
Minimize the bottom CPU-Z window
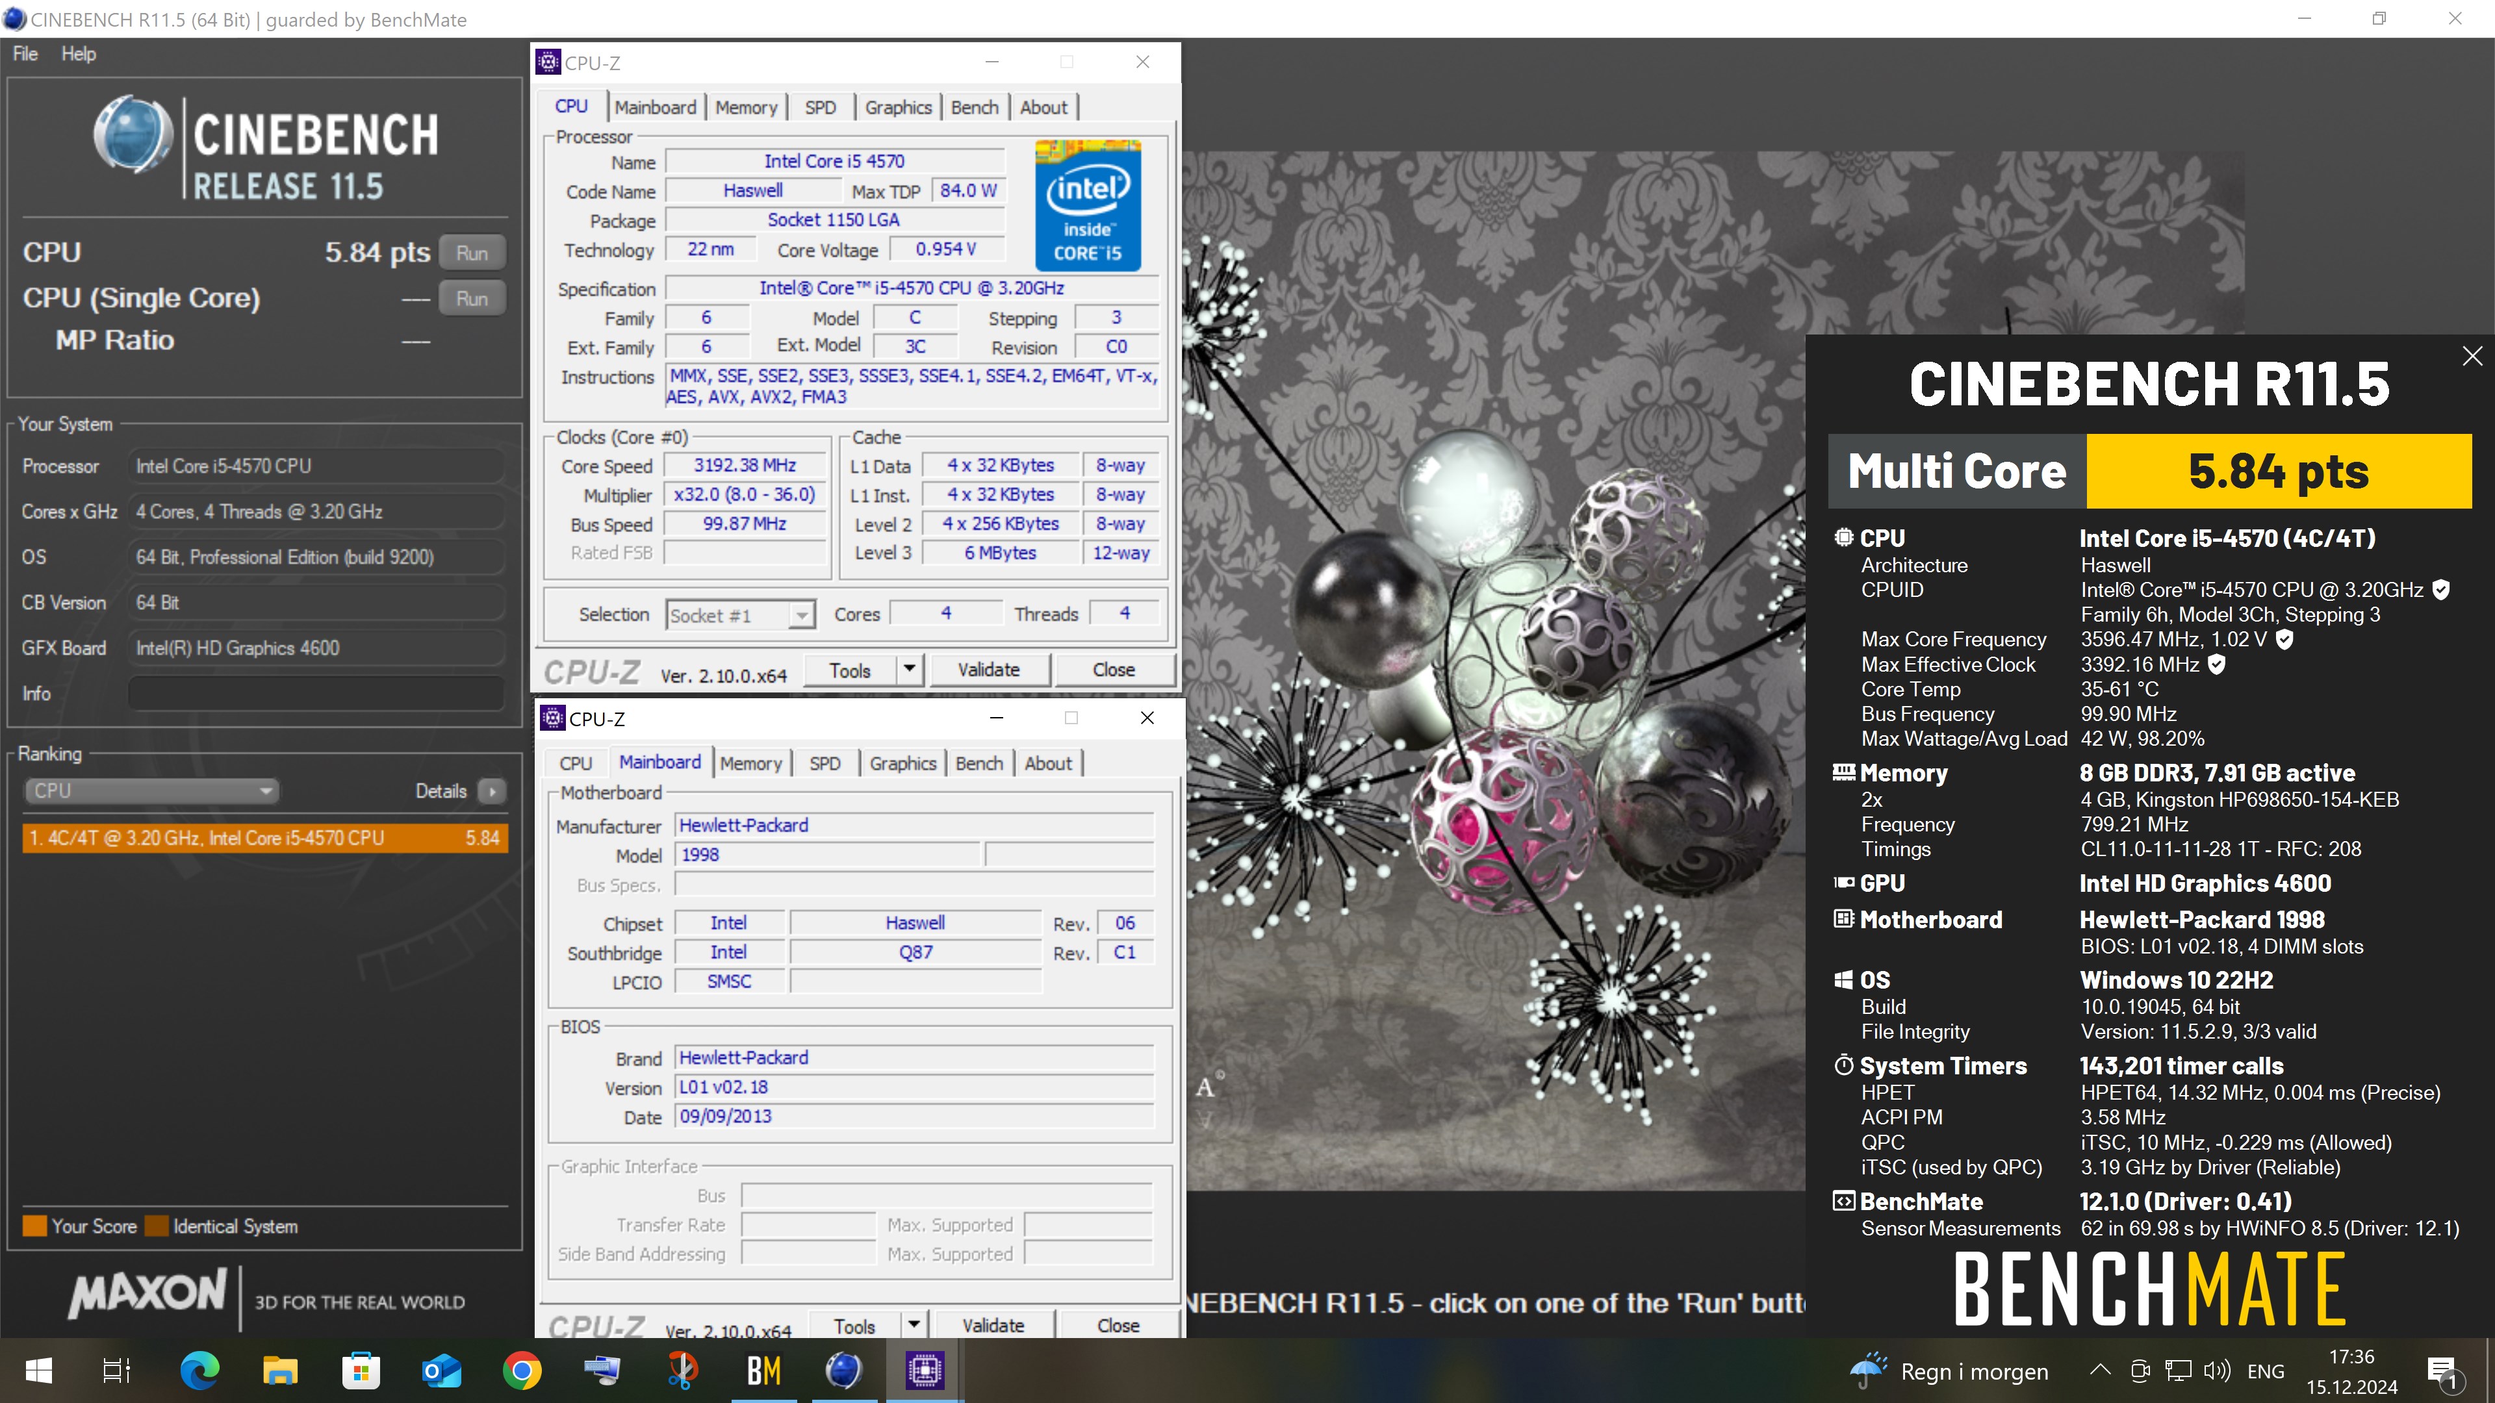point(997,718)
